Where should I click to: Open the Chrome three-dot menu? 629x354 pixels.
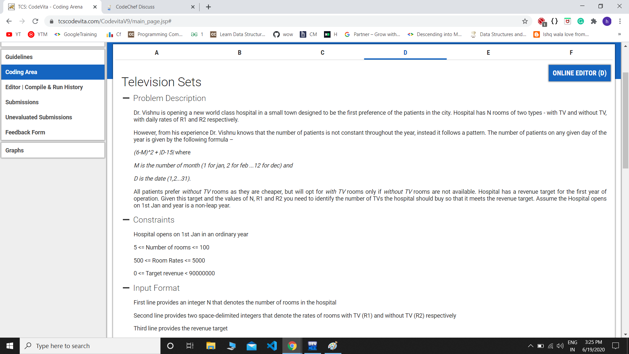tap(620, 21)
